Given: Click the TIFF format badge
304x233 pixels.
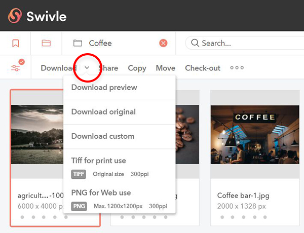Looking at the screenshot, I should pos(79,174).
